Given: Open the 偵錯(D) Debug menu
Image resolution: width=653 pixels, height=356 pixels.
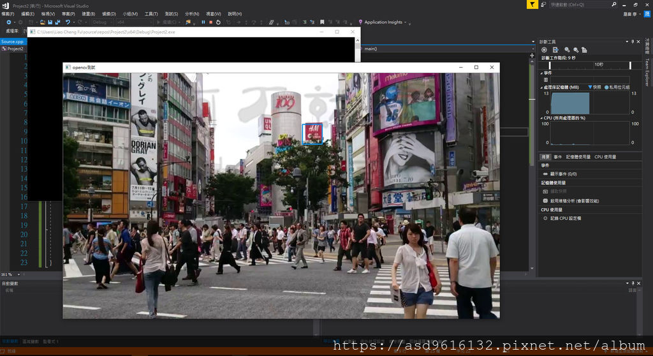Looking at the screenshot, I should pyautogui.click(x=109, y=13).
